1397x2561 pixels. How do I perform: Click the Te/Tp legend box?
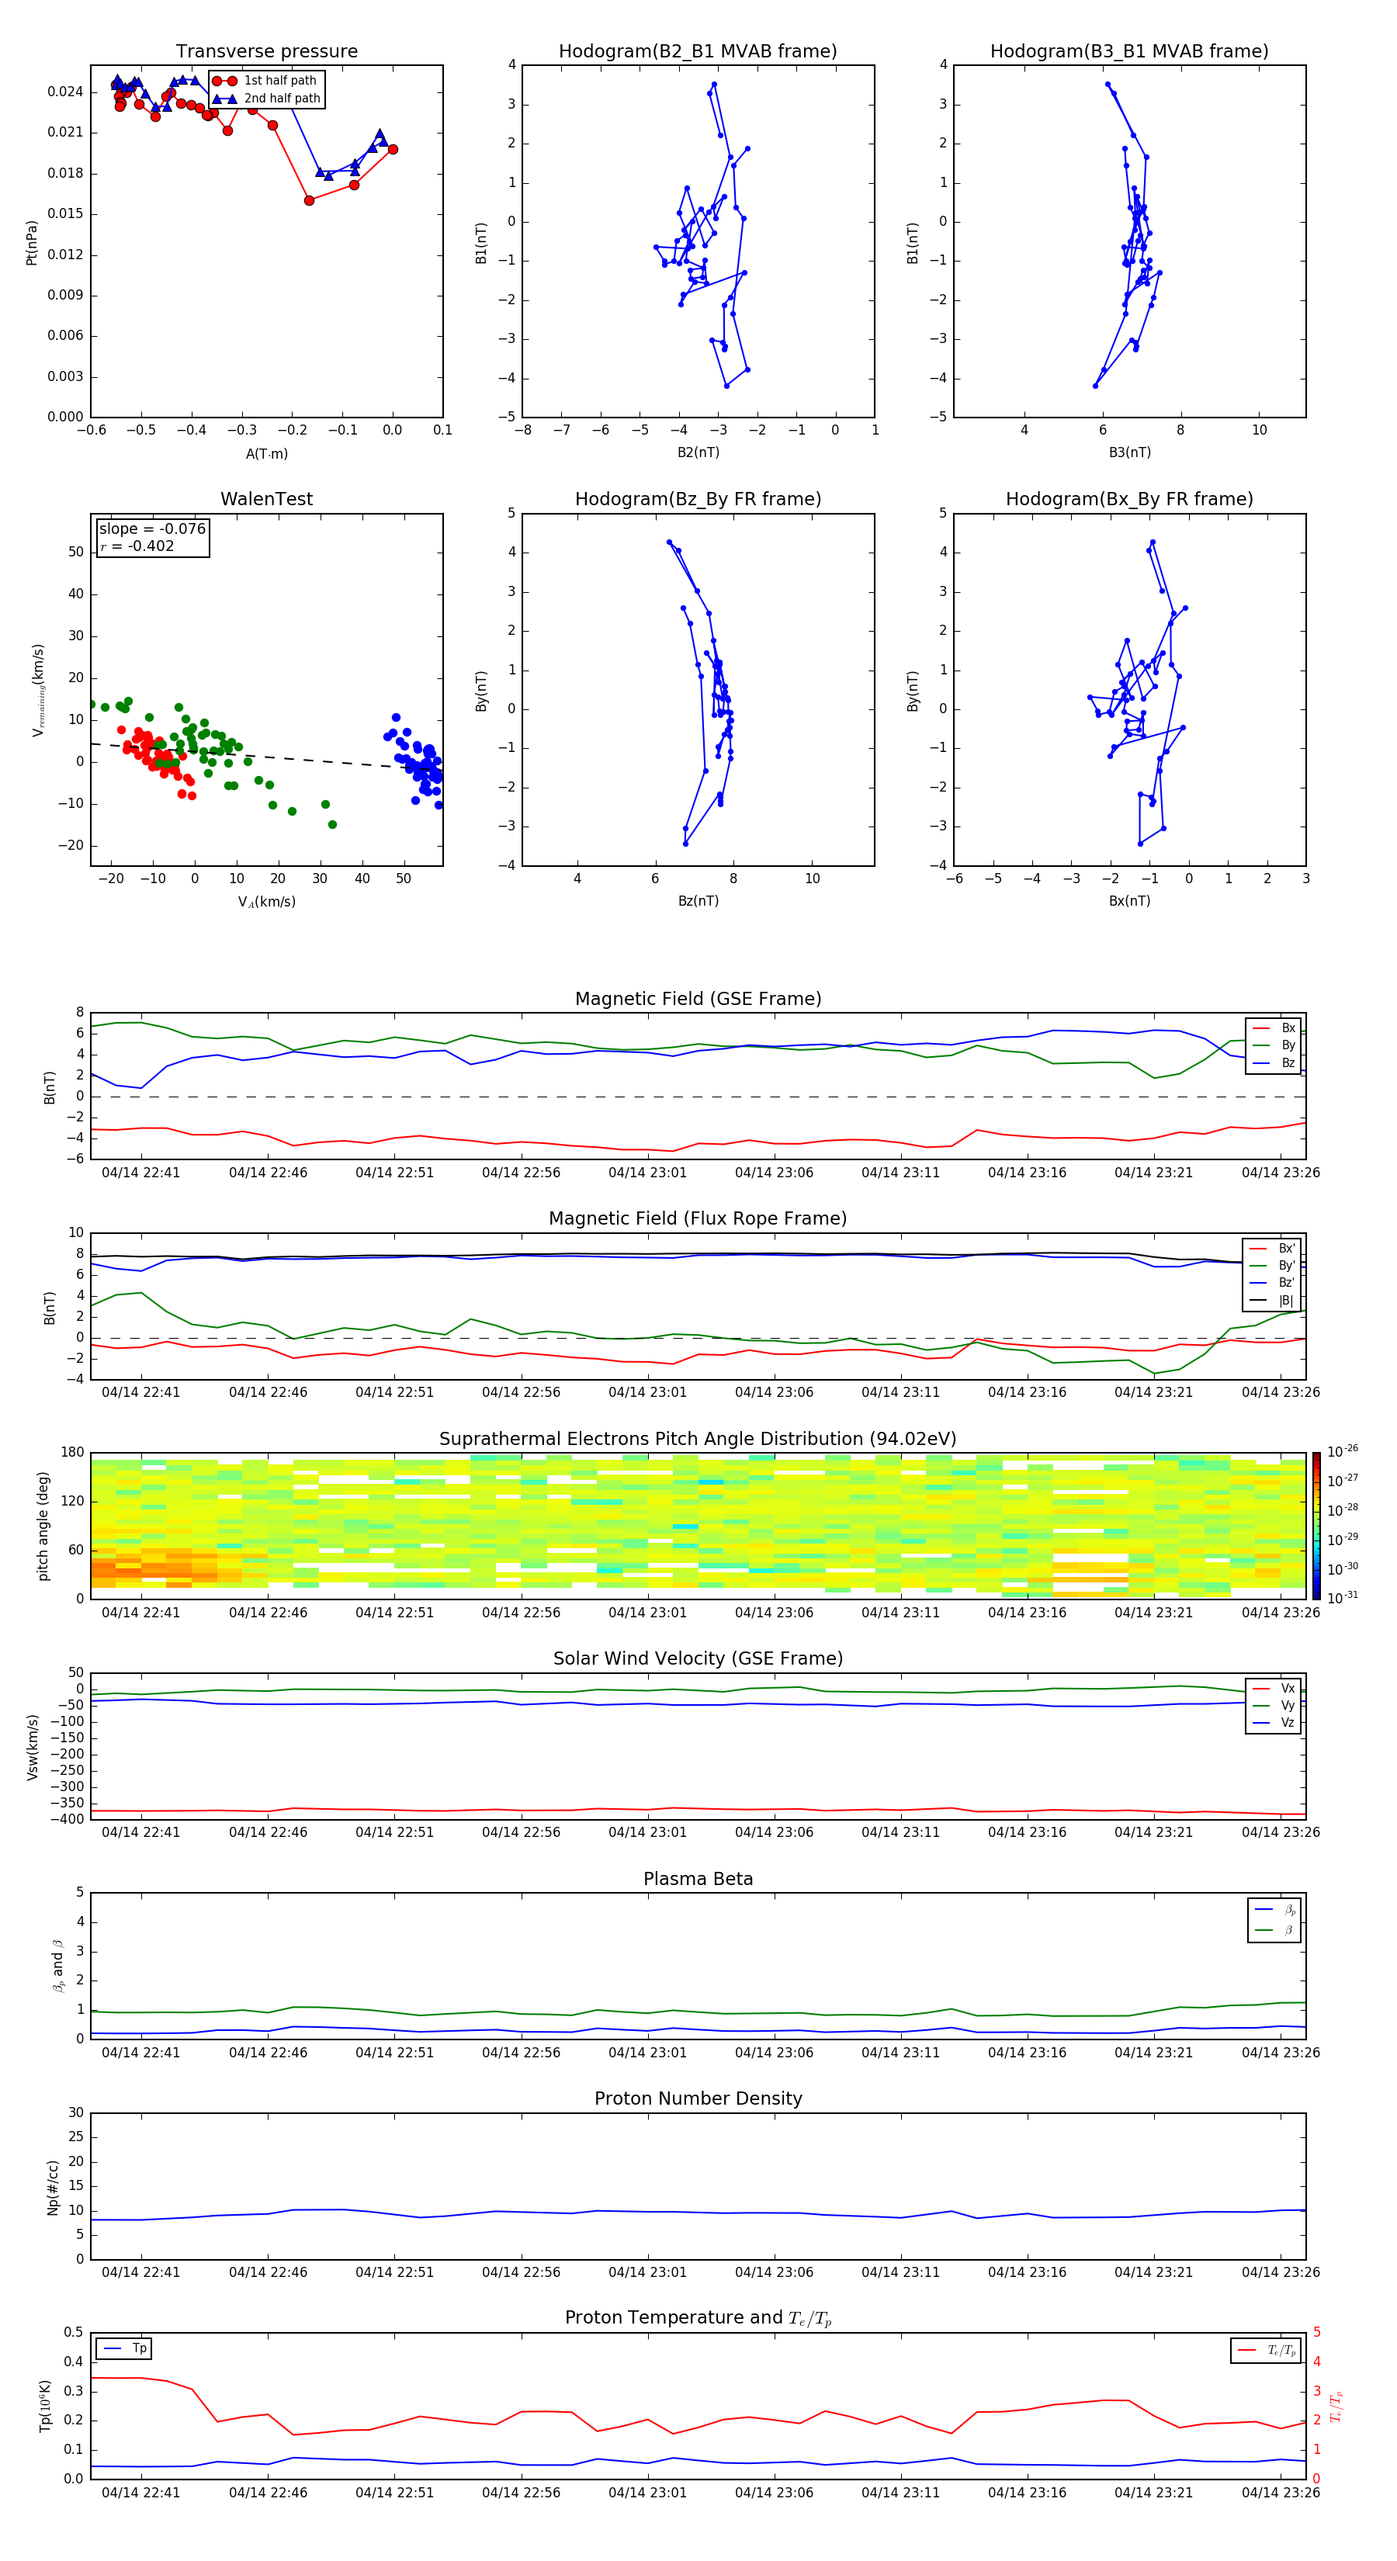(1266, 2350)
